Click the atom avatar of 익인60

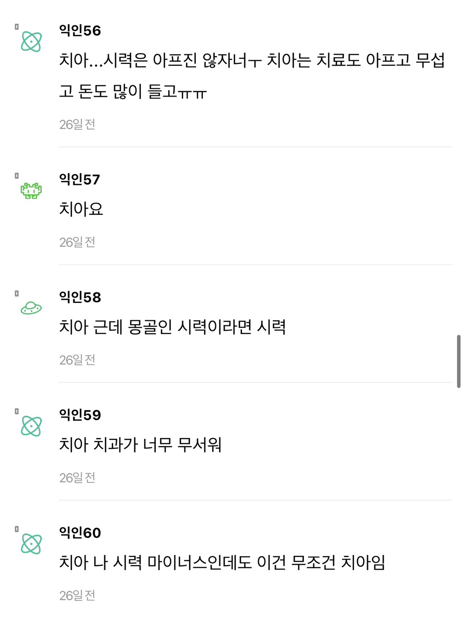coord(31,544)
